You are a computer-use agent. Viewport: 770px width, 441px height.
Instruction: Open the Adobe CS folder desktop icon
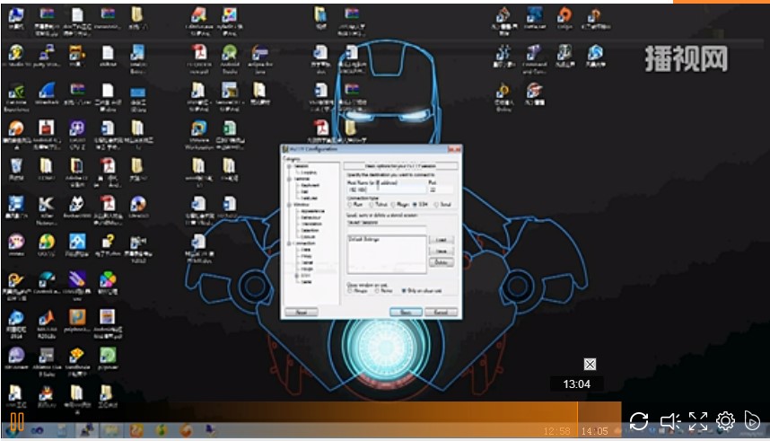point(77,172)
